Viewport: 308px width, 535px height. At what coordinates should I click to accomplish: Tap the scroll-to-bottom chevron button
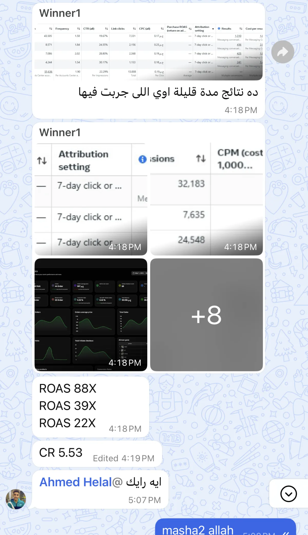tap(288, 494)
